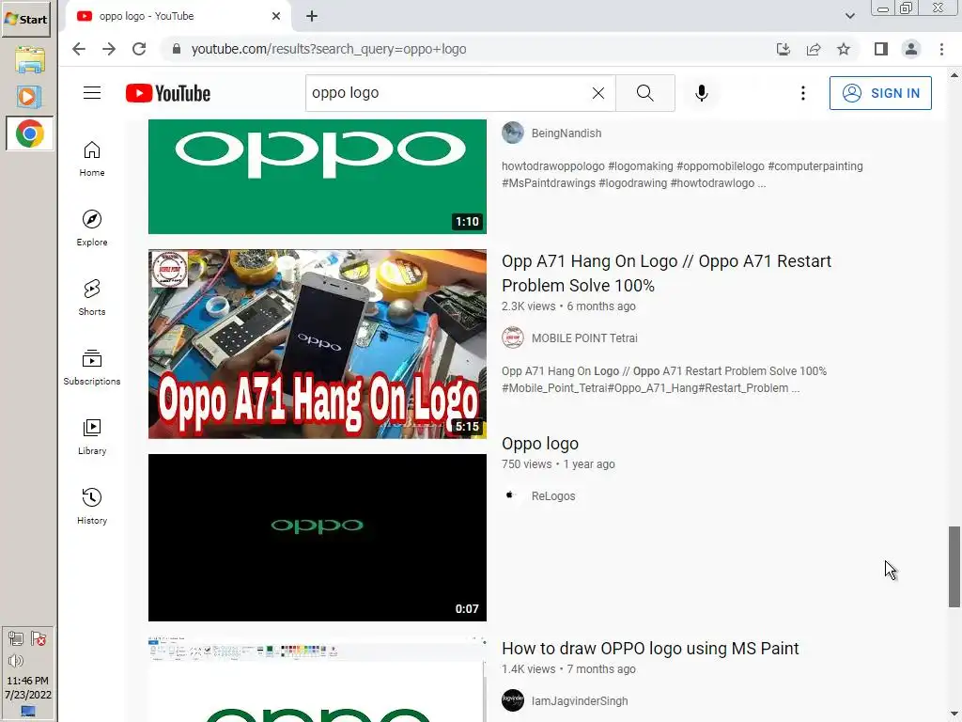Open Shorts in the sidebar

[92, 297]
